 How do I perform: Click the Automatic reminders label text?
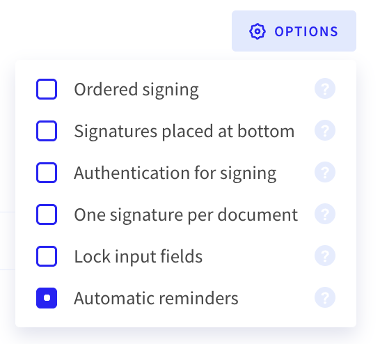coord(157,298)
